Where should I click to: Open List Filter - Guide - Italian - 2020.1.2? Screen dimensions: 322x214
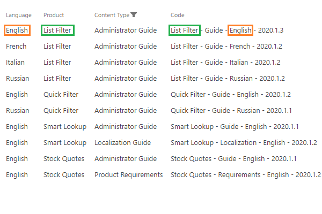[225, 62]
